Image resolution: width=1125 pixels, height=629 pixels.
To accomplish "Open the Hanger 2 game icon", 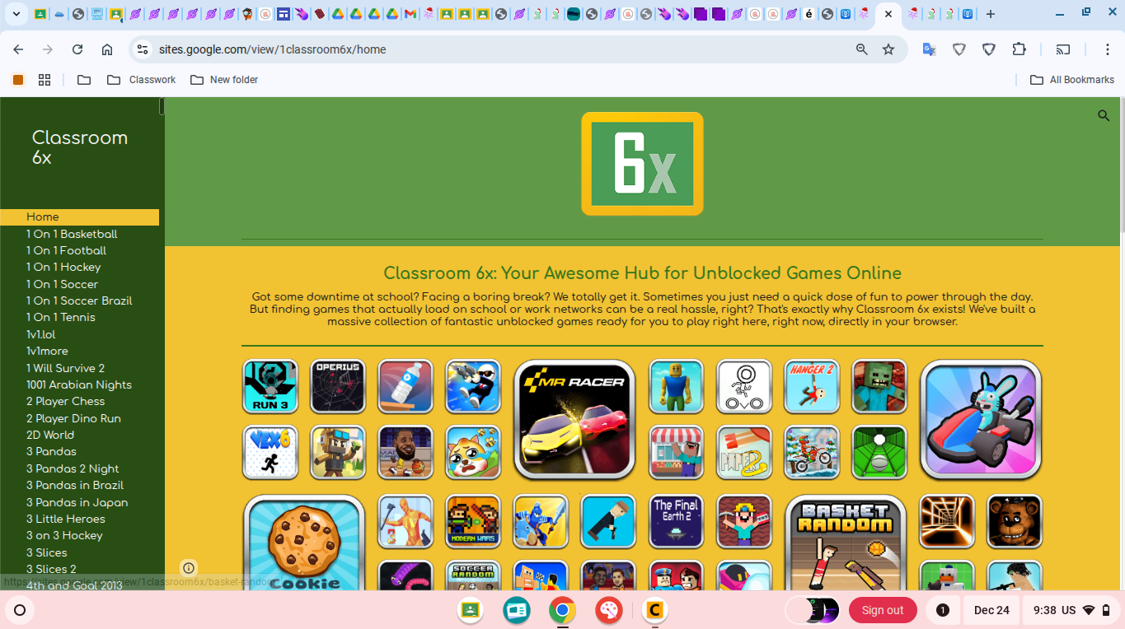I will pos(812,386).
